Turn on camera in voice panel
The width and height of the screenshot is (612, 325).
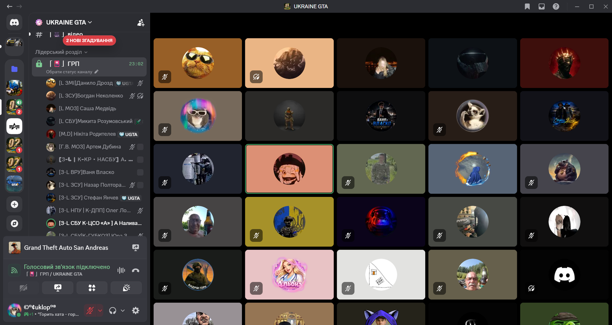click(23, 288)
